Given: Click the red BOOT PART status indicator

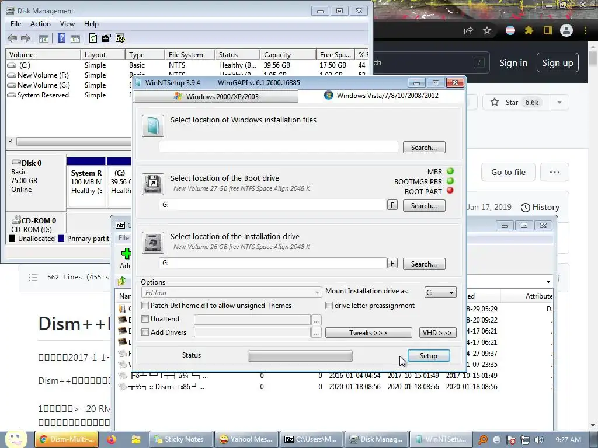Looking at the screenshot, I should [x=450, y=191].
